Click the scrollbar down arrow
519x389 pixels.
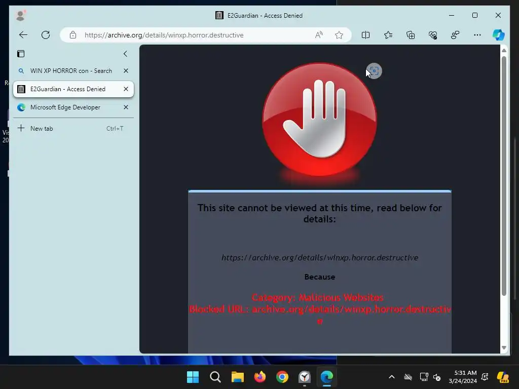point(504,347)
